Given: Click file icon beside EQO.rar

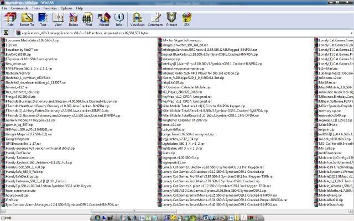Looking at the screenshot, I should [3, 45].
